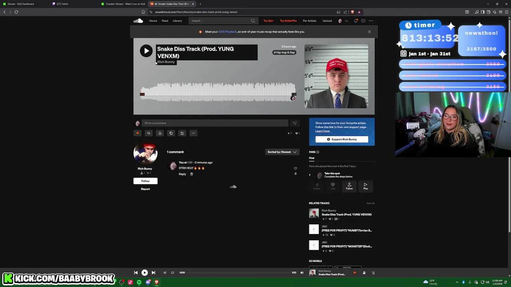Open the Feed tab

coord(165,21)
